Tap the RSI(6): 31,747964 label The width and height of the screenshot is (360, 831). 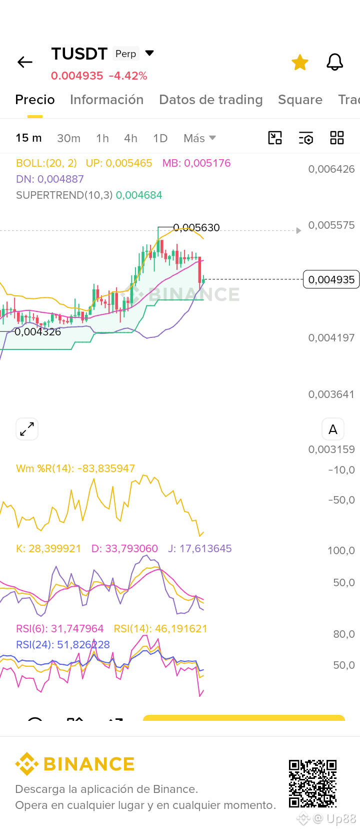click(x=60, y=629)
